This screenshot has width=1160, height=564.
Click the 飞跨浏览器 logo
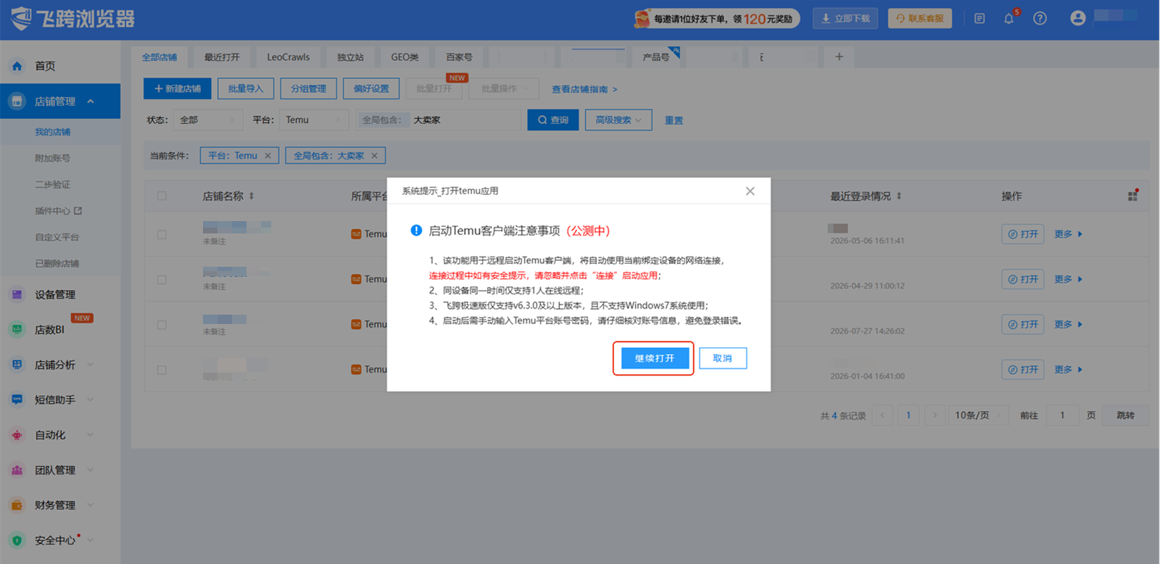pyautogui.click(x=73, y=19)
